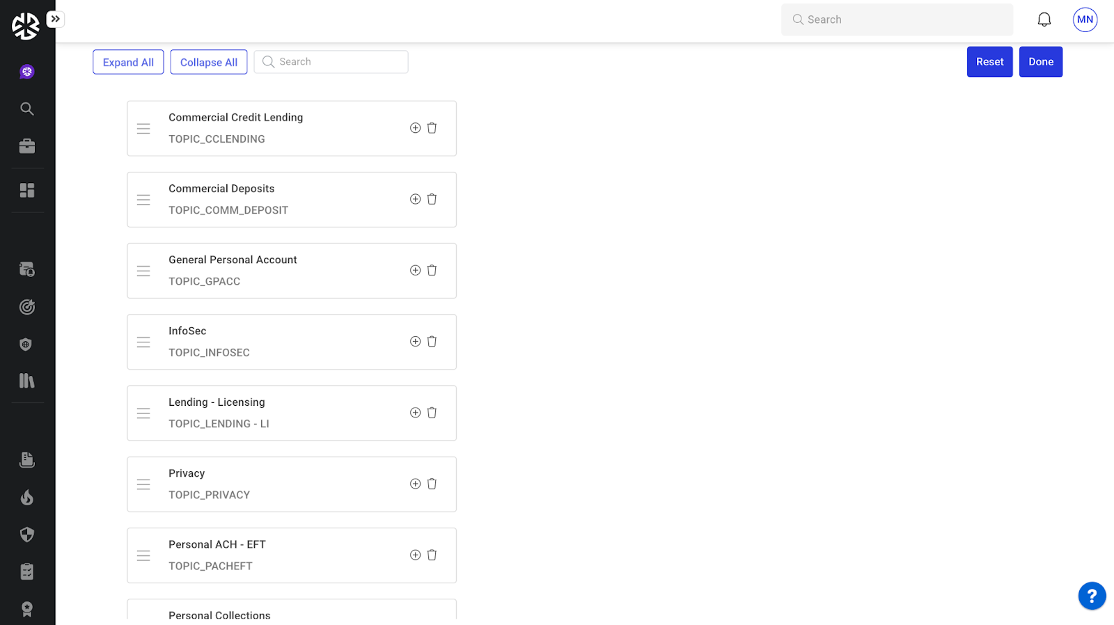1114x625 pixels.
Task: Click the add icon for General Personal Account
Action: [415, 270]
